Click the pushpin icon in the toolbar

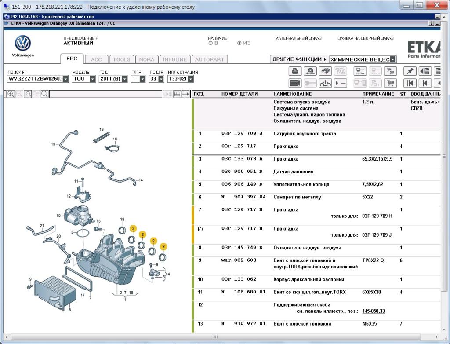[410, 71]
